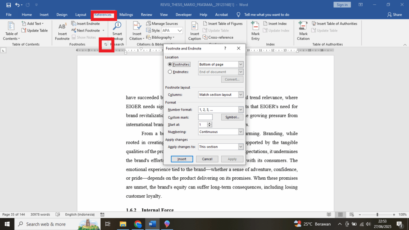The width and height of the screenshot is (409, 230).
Task: Switch to the Review tab
Action: coord(146,15)
